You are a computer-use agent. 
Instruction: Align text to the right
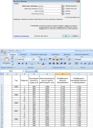pyautogui.click(x=57, y=63)
